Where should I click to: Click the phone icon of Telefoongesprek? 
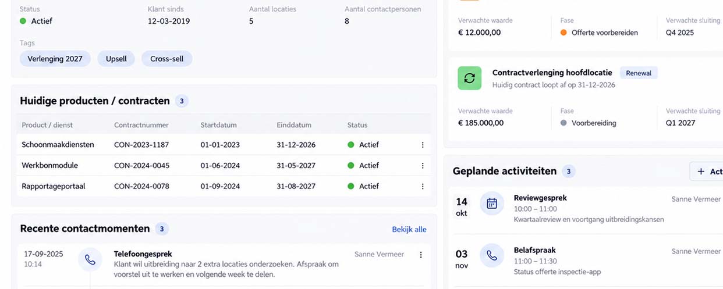90,259
